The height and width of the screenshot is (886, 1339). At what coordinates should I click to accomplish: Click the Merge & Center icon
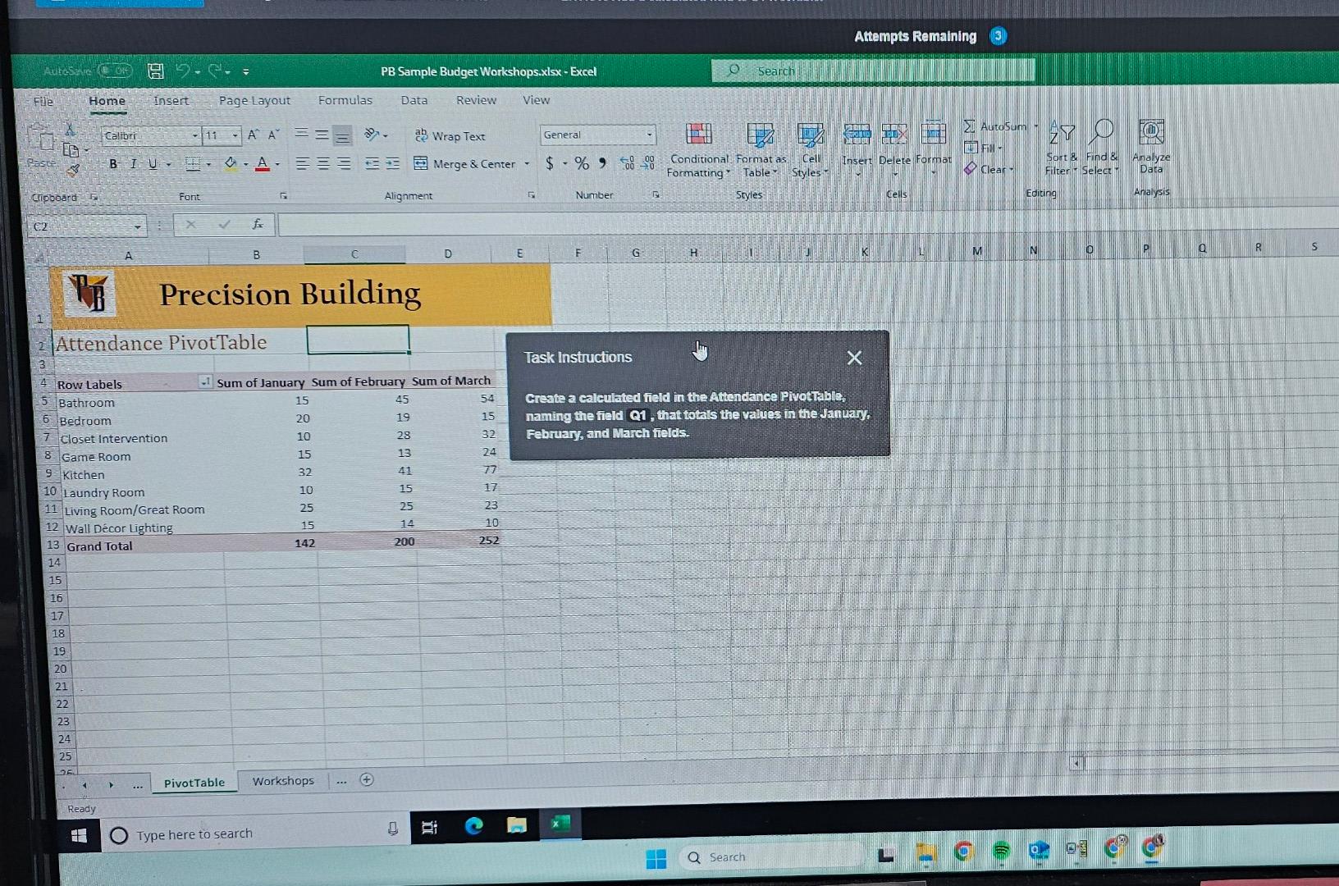420,164
